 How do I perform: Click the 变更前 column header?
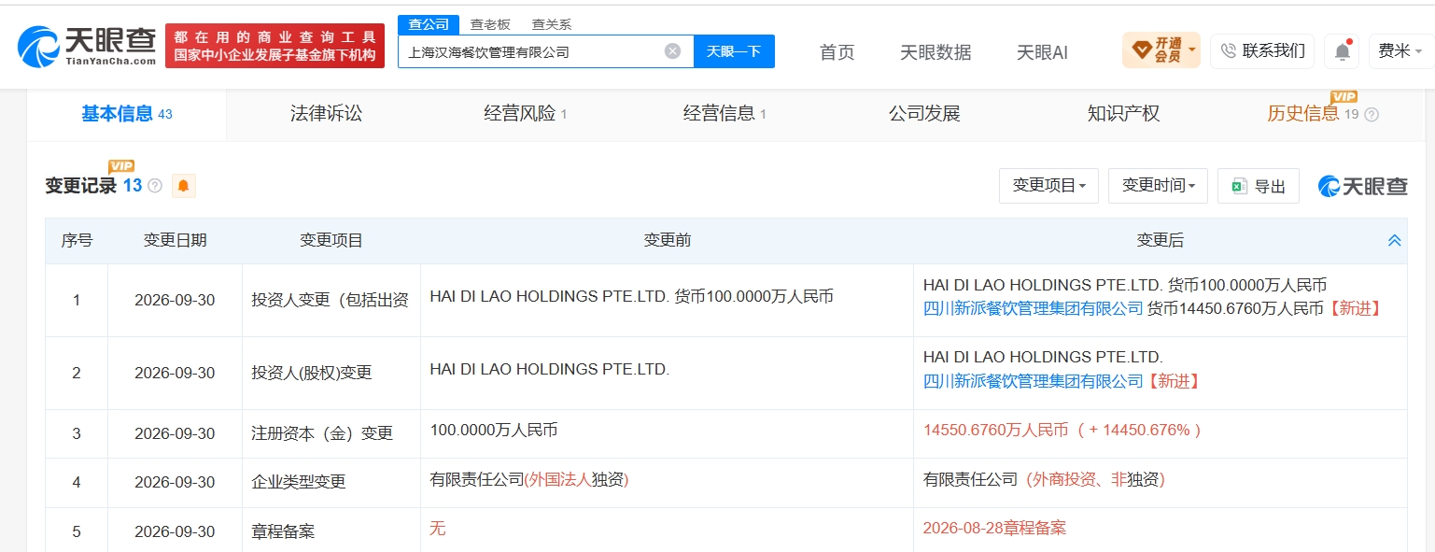667,241
